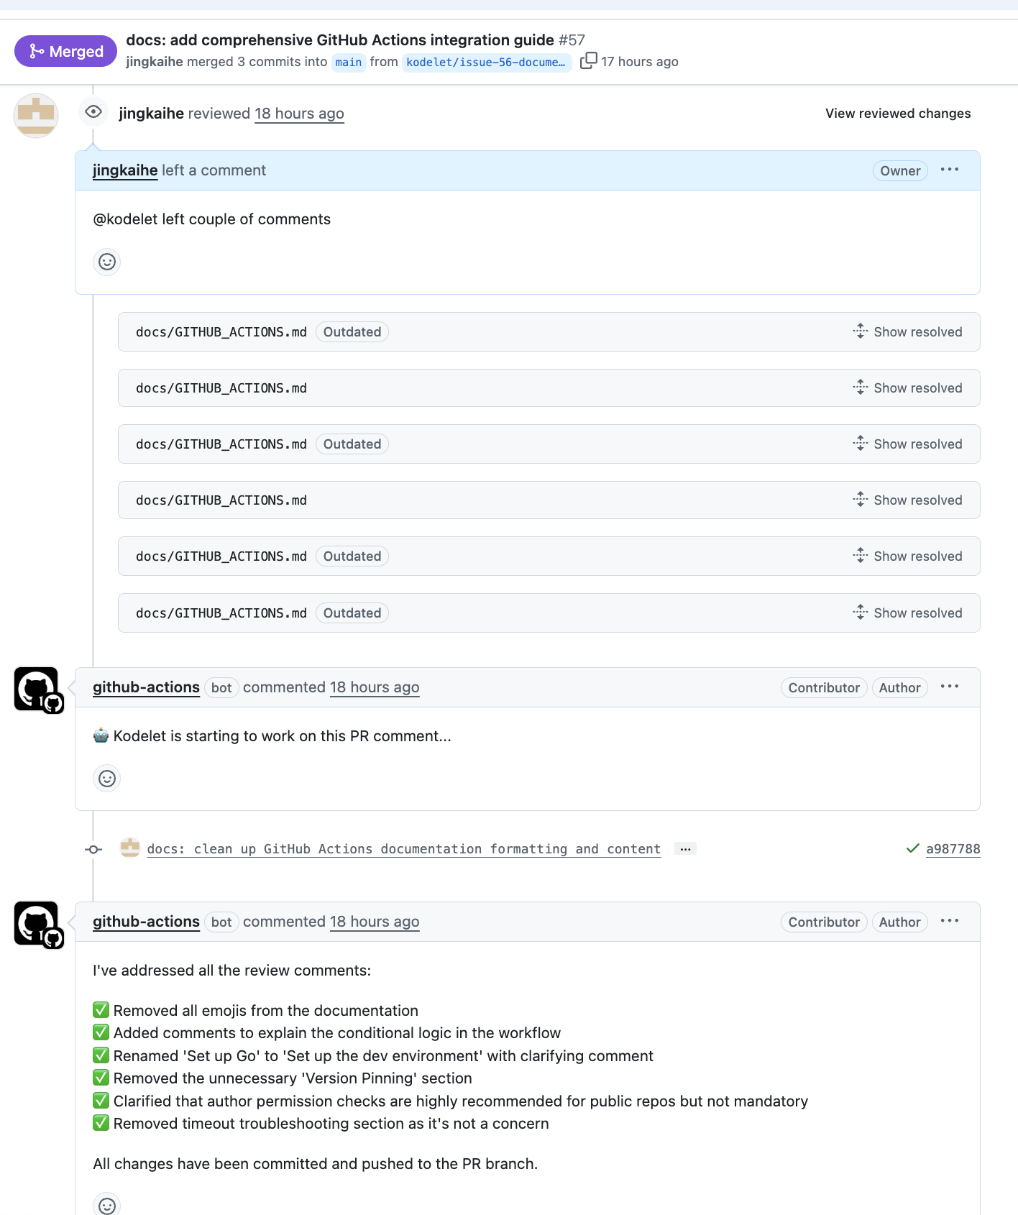Click Contributor badge on first bot comment
This screenshot has width=1018, height=1215.
coord(824,688)
